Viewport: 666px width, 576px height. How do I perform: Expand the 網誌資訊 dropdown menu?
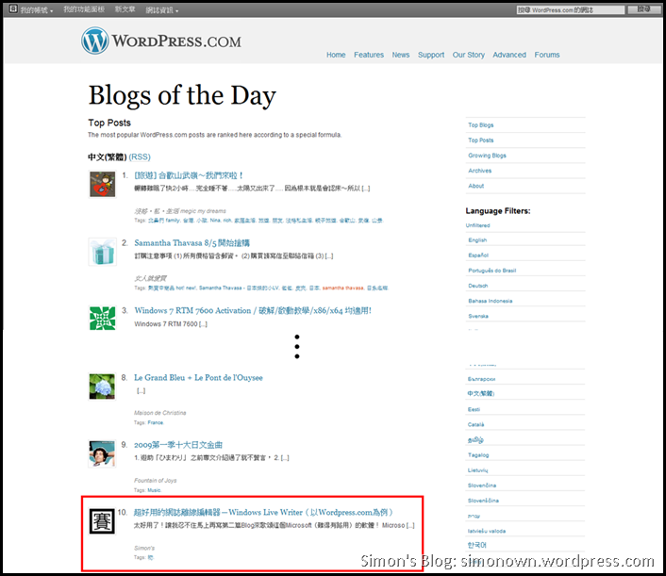pyautogui.click(x=162, y=9)
